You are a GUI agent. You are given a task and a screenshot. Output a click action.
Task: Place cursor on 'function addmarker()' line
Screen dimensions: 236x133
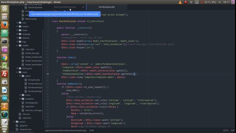[x=69, y=84]
